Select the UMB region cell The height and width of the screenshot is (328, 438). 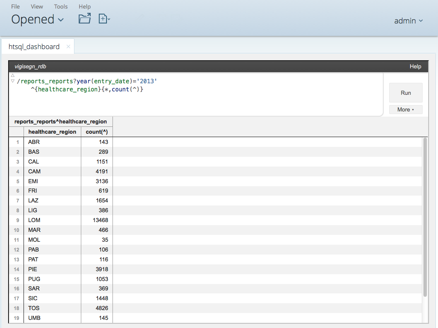pos(52,318)
